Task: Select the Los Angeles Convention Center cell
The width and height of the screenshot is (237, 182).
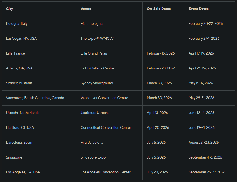Action: coord(106,172)
